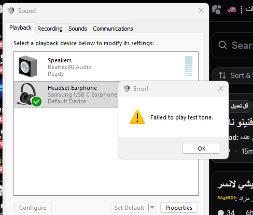The height and width of the screenshot is (215, 253).
Task: Click the warning triangle icon in Error dialog
Action: (137, 117)
